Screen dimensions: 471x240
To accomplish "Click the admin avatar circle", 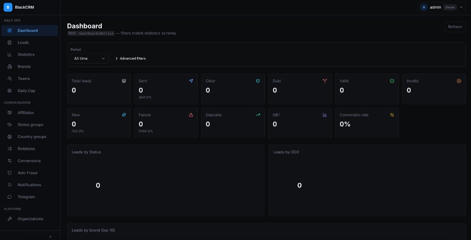I will pyautogui.click(x=424, y=7).
